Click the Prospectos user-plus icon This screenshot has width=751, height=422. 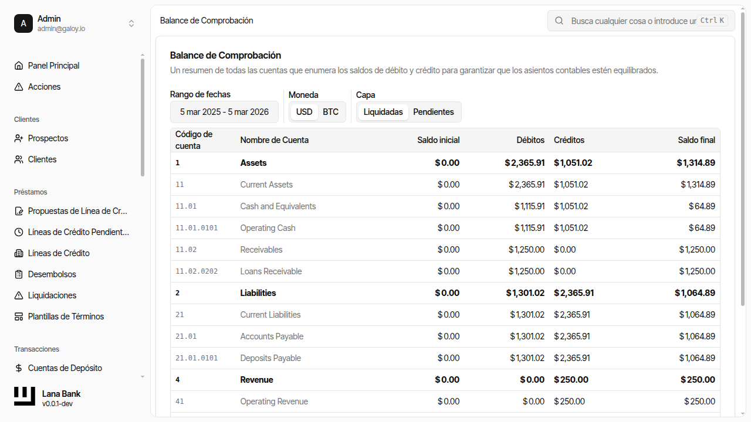19,138
